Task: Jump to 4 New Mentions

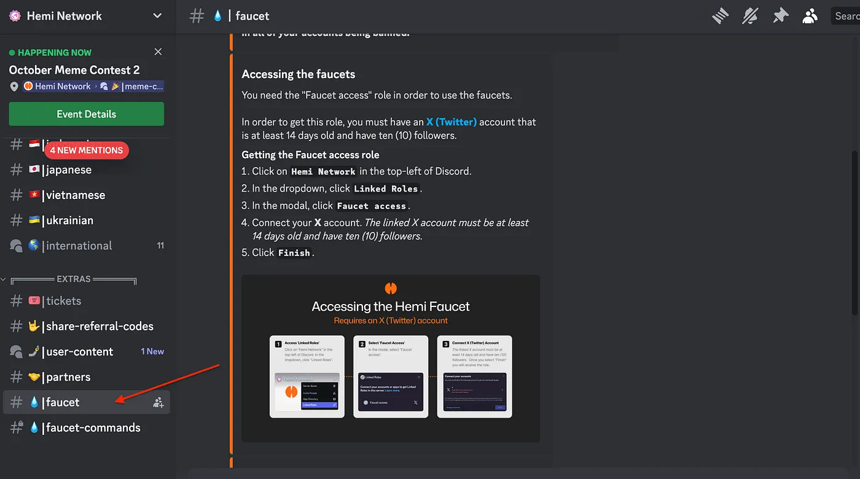Action: point(87,150)
